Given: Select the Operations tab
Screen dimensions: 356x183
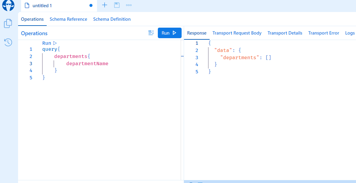Looking at the screenshot, I should tap(32, 19).
